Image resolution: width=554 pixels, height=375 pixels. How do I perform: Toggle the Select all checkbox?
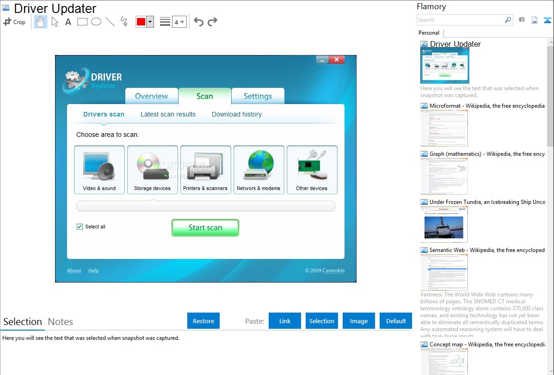(80, 227)
